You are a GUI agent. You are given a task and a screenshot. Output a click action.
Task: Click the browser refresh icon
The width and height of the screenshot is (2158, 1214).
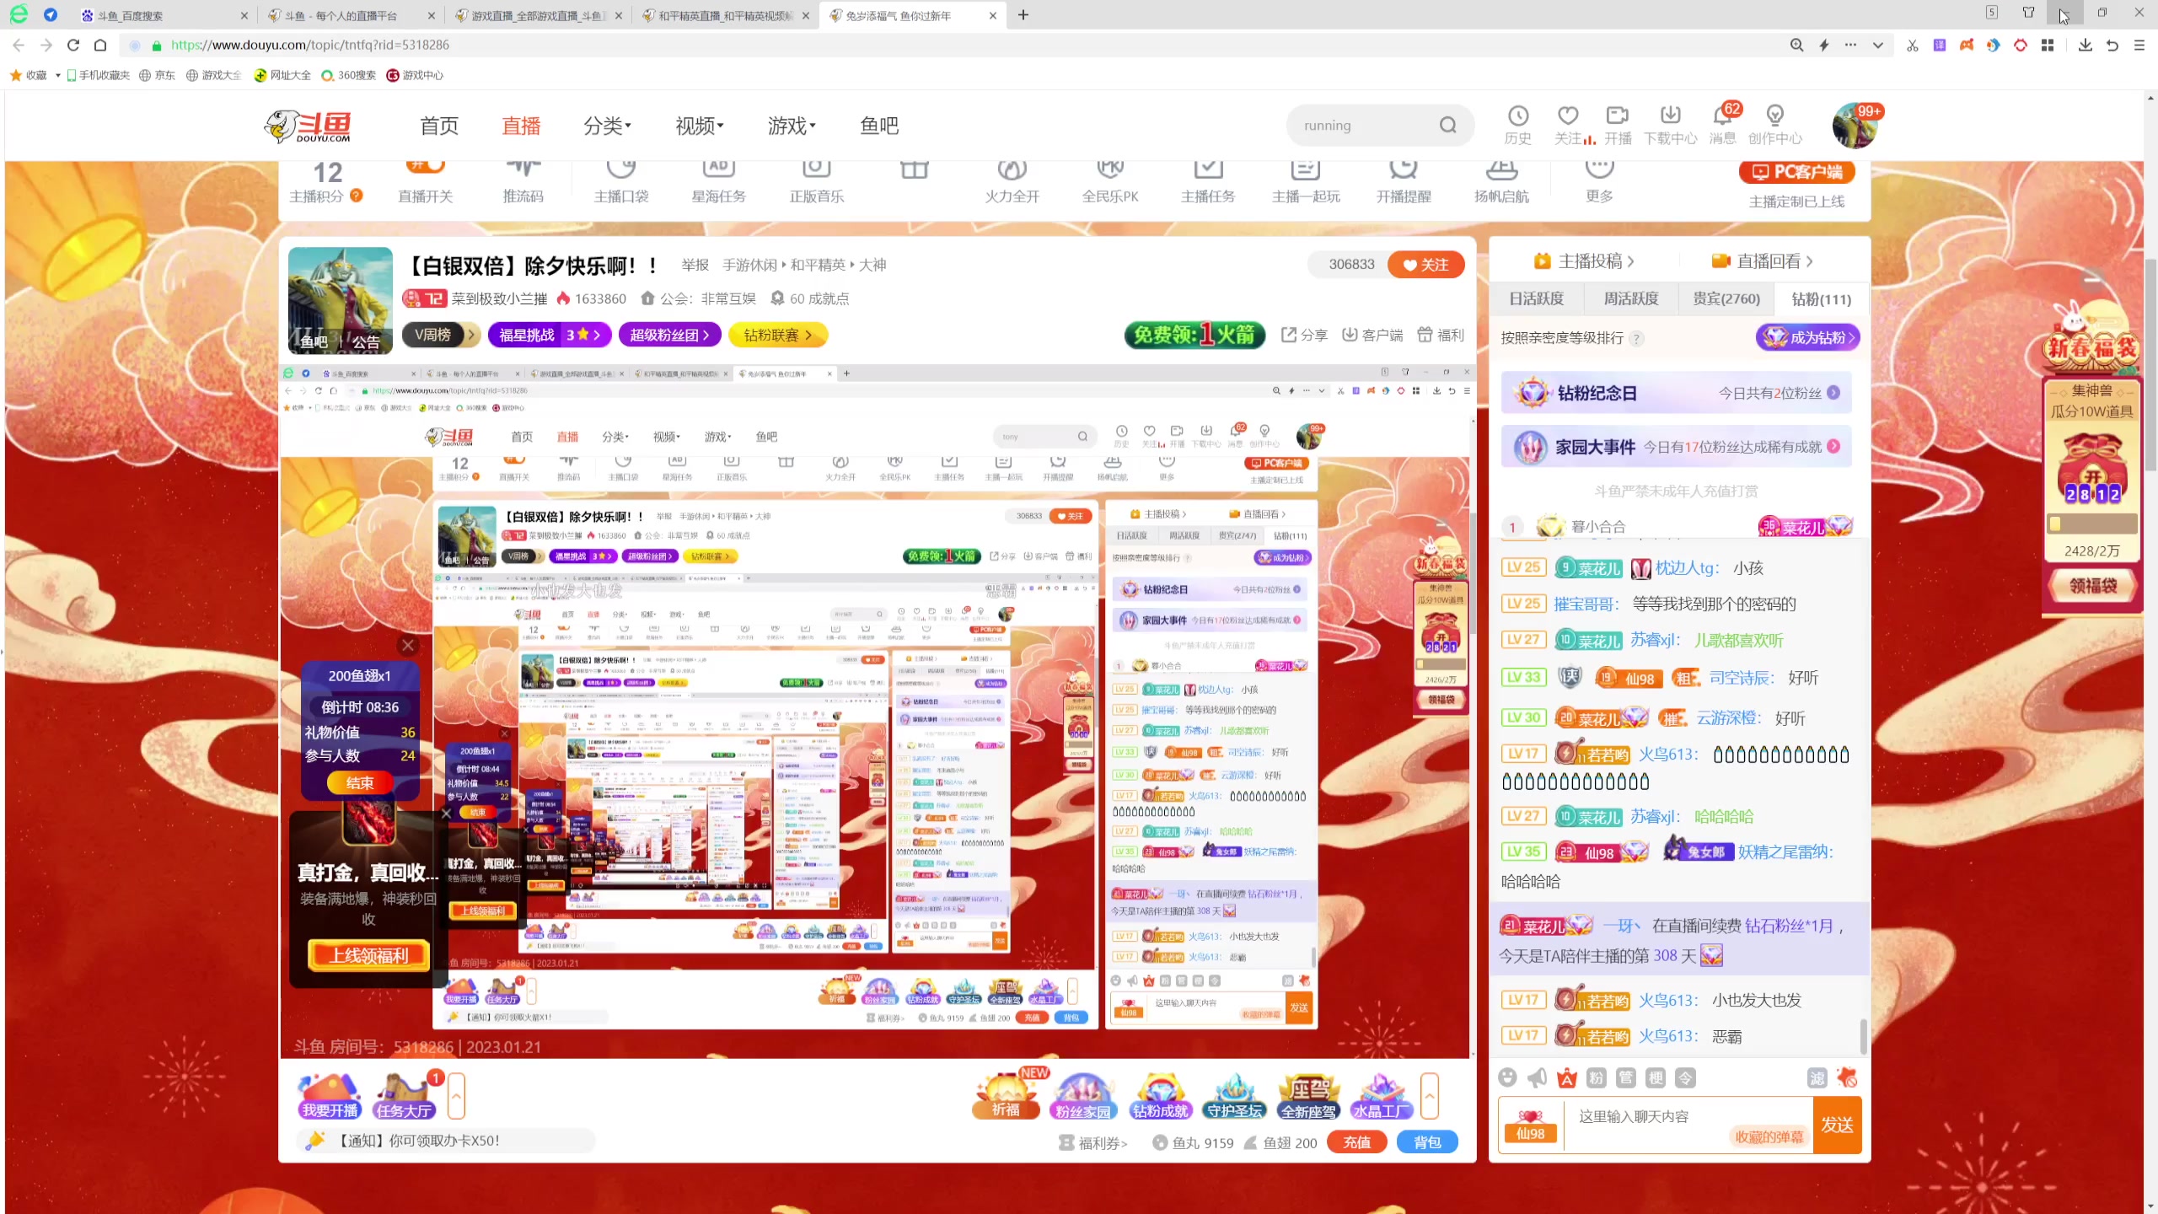tap(73, 45)
